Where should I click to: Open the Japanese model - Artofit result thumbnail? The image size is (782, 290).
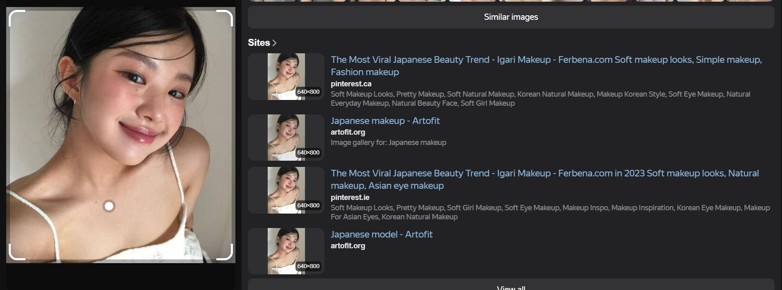(286, 251)
